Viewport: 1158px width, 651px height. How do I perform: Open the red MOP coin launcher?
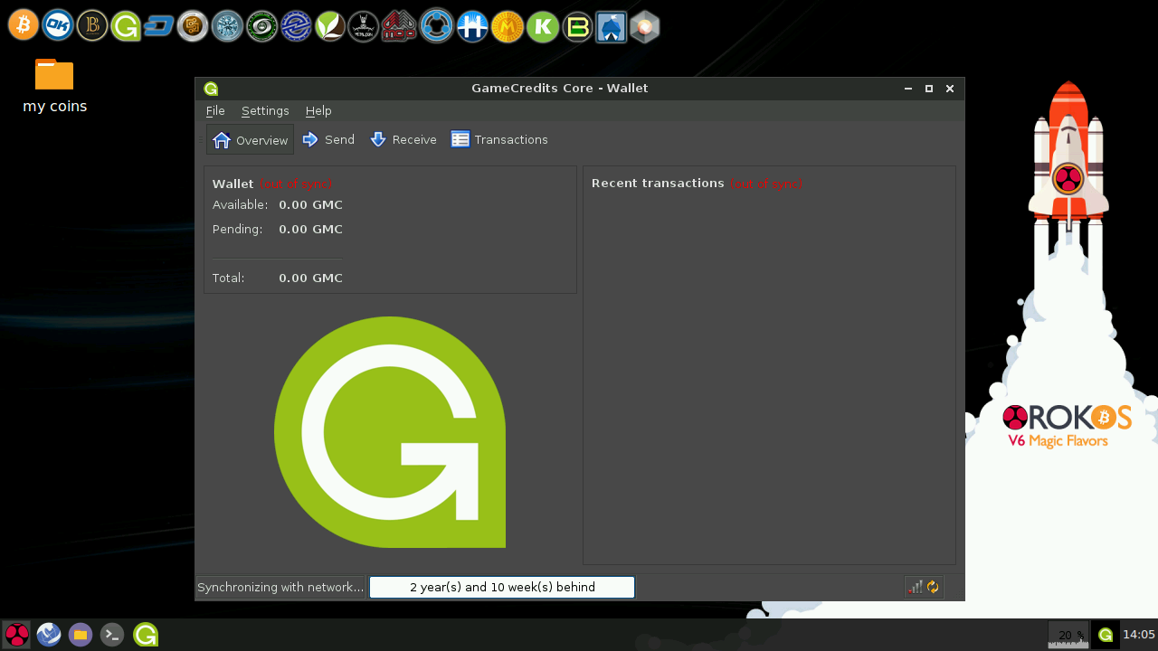(398, 26)
